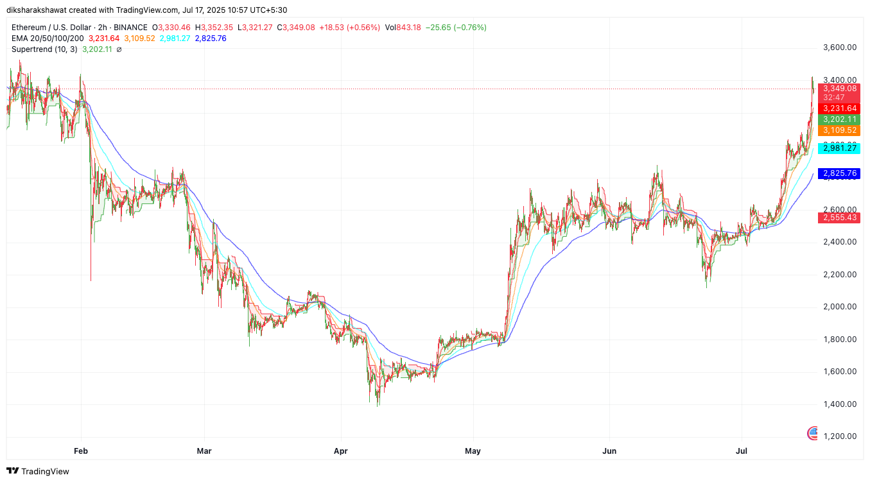
Task: Click the May label on time axis
Action: (x=473, y=451)
